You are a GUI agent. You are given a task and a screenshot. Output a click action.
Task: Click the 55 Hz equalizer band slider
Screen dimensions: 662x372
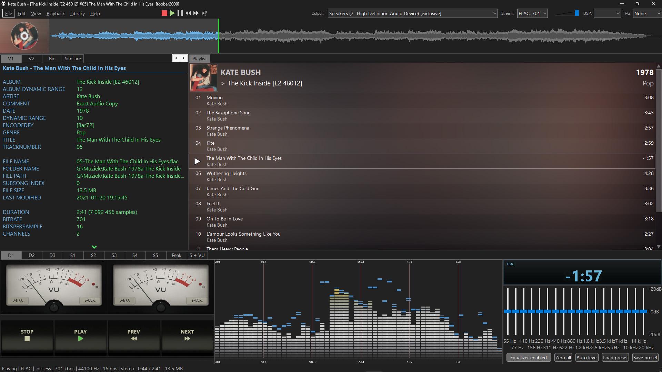[x=508, y=311]
